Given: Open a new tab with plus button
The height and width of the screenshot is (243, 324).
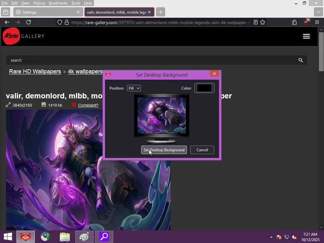Looking at the screenshot, I should (x=160, y=12).
